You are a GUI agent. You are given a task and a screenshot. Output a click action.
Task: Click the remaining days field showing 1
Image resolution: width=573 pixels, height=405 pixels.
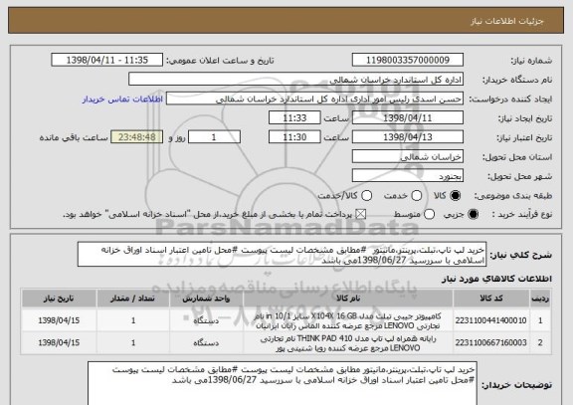[x=214, y=137]
